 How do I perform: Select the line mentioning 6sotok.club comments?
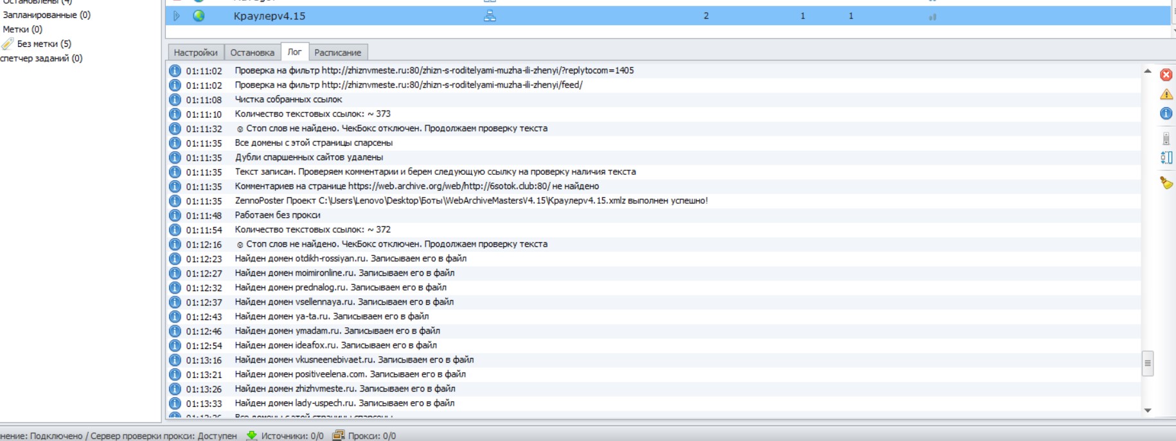pyautogui.click(x=416, y=186)
